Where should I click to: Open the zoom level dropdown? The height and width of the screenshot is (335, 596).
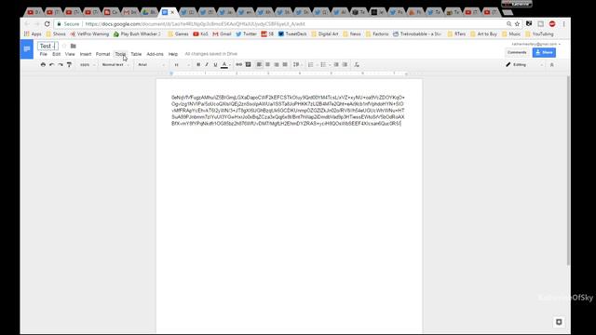click(88, 65)
